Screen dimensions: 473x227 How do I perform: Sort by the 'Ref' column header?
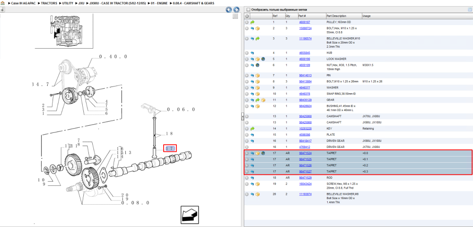tap(275, 16)
